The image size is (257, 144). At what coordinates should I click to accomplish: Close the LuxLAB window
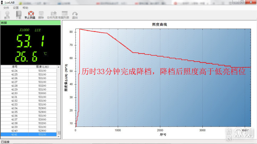[x=251, y=2]
